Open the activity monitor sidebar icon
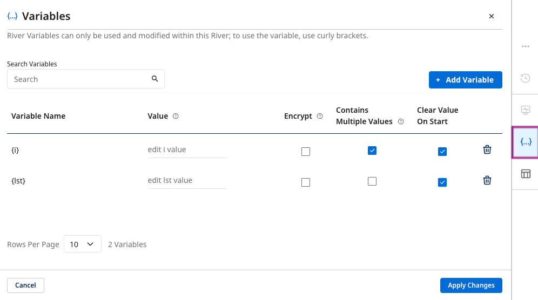538x300 pixels. (525, 110)
